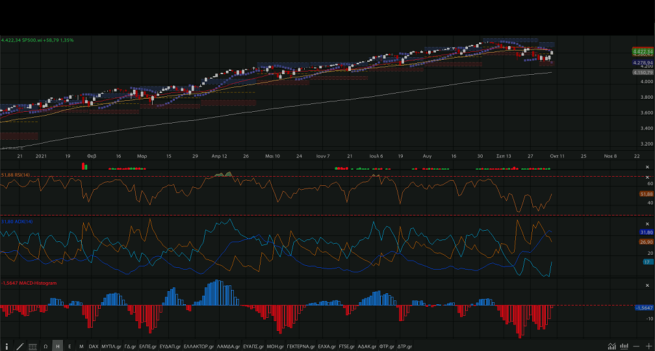Open the ΓΕΚΤΕΡΝΑ.gr symbol tab
The height and width of the screenshot is (351, 655).
coord(301,346)
